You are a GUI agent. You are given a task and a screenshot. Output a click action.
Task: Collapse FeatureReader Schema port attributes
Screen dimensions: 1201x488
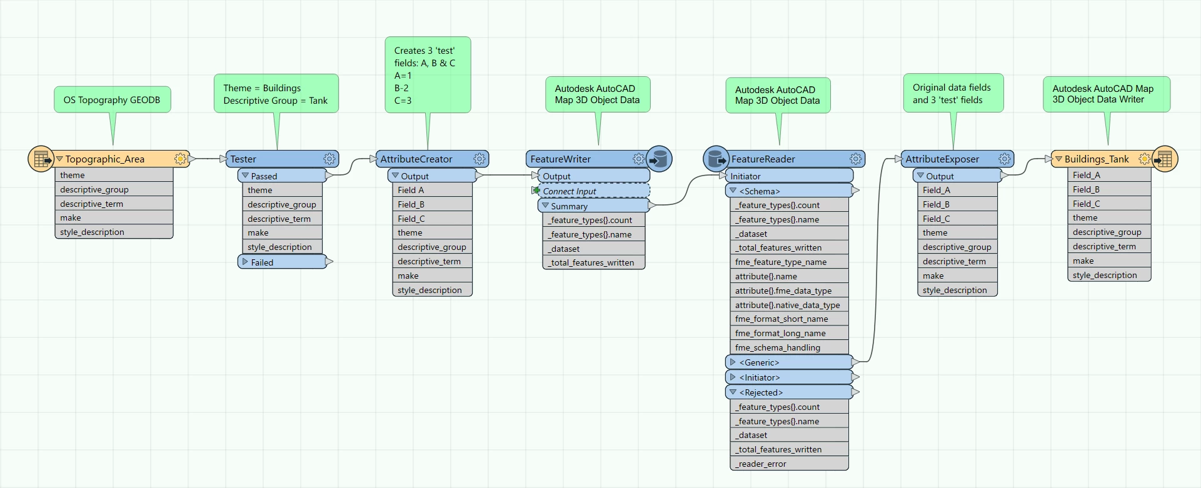733,190
